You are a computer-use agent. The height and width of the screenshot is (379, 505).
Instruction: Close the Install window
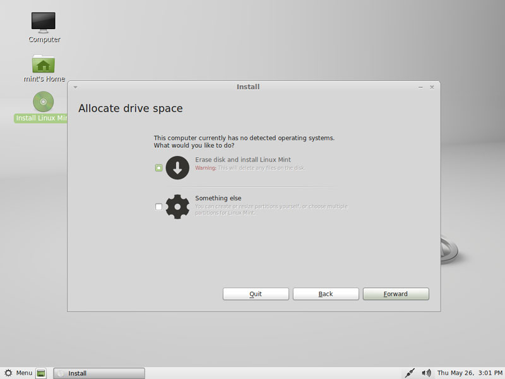(x=432, y=87)
